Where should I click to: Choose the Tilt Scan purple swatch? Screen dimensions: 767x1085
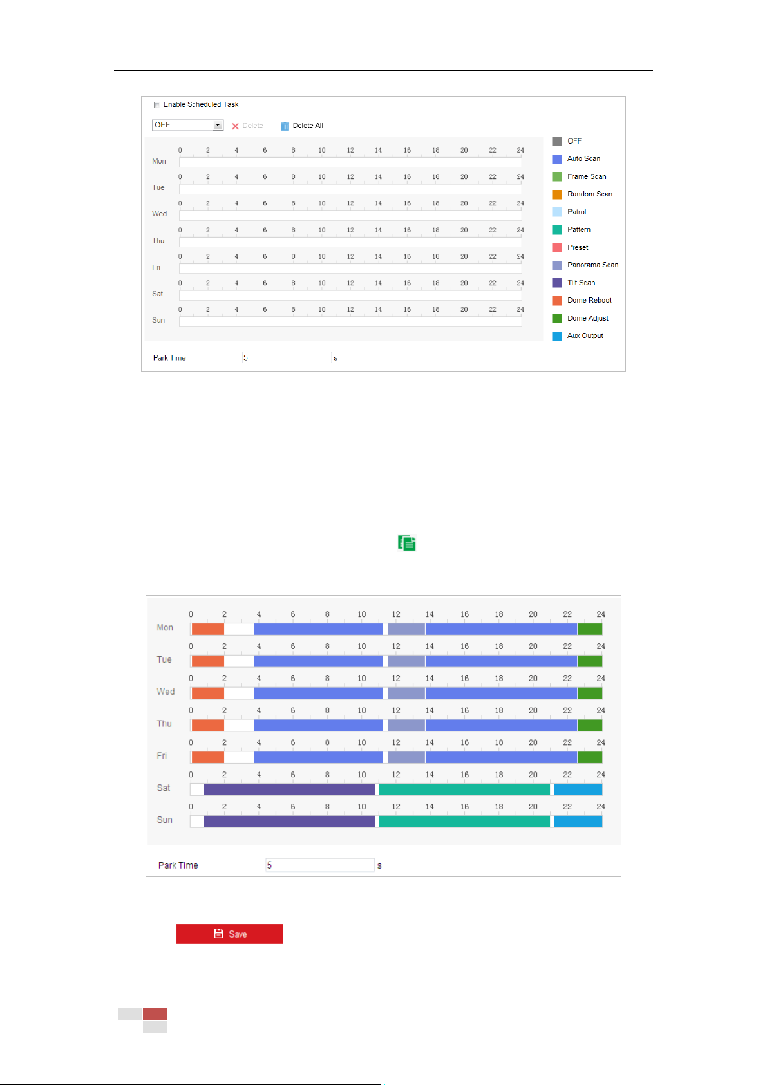coord(557,283)
